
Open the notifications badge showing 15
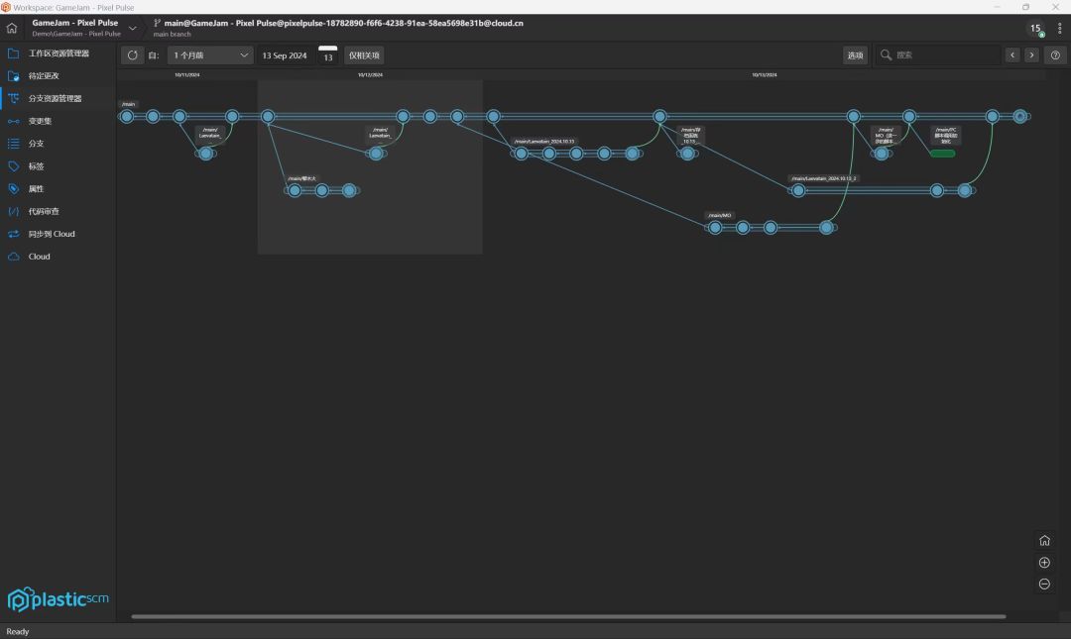point(1036,29)
